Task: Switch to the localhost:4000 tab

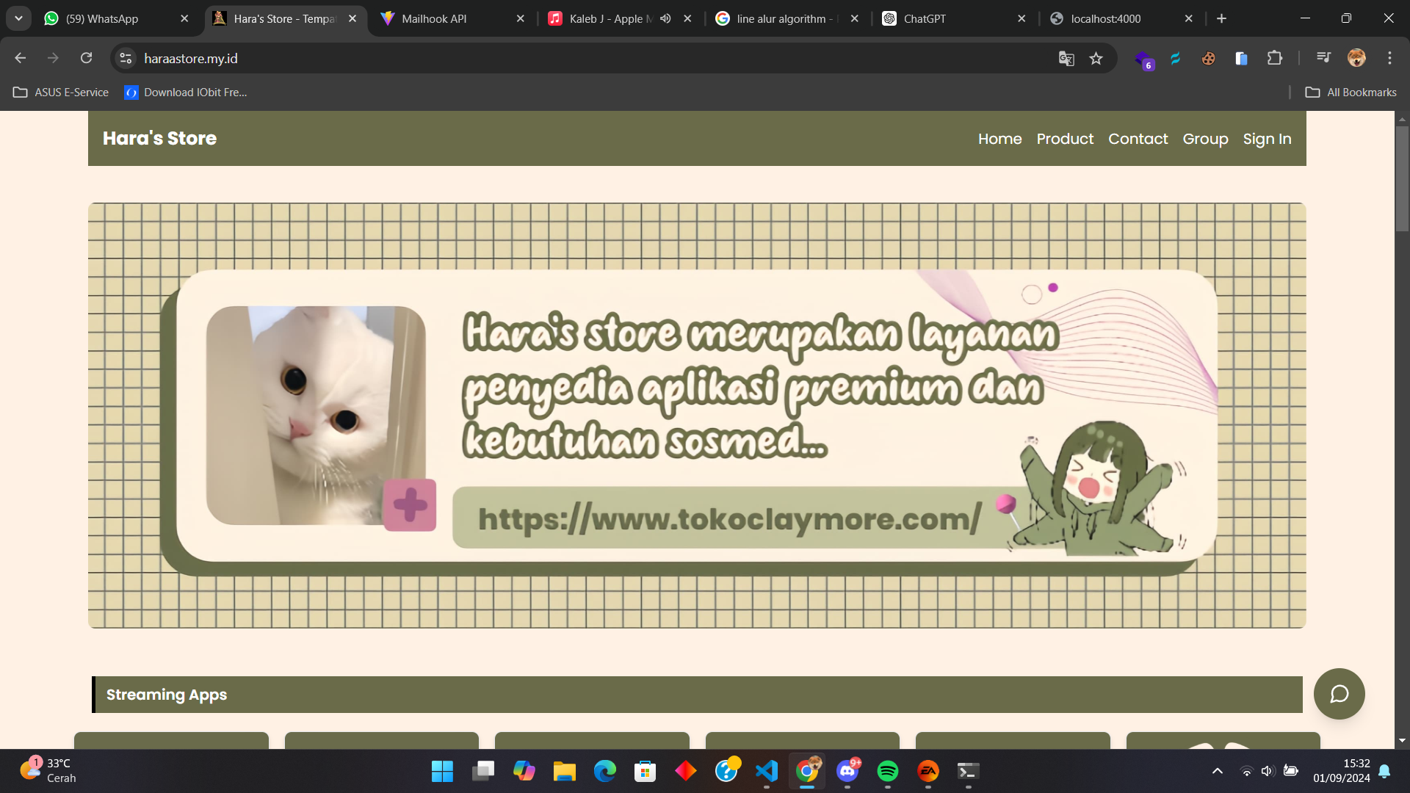Action: (1122, 18)
